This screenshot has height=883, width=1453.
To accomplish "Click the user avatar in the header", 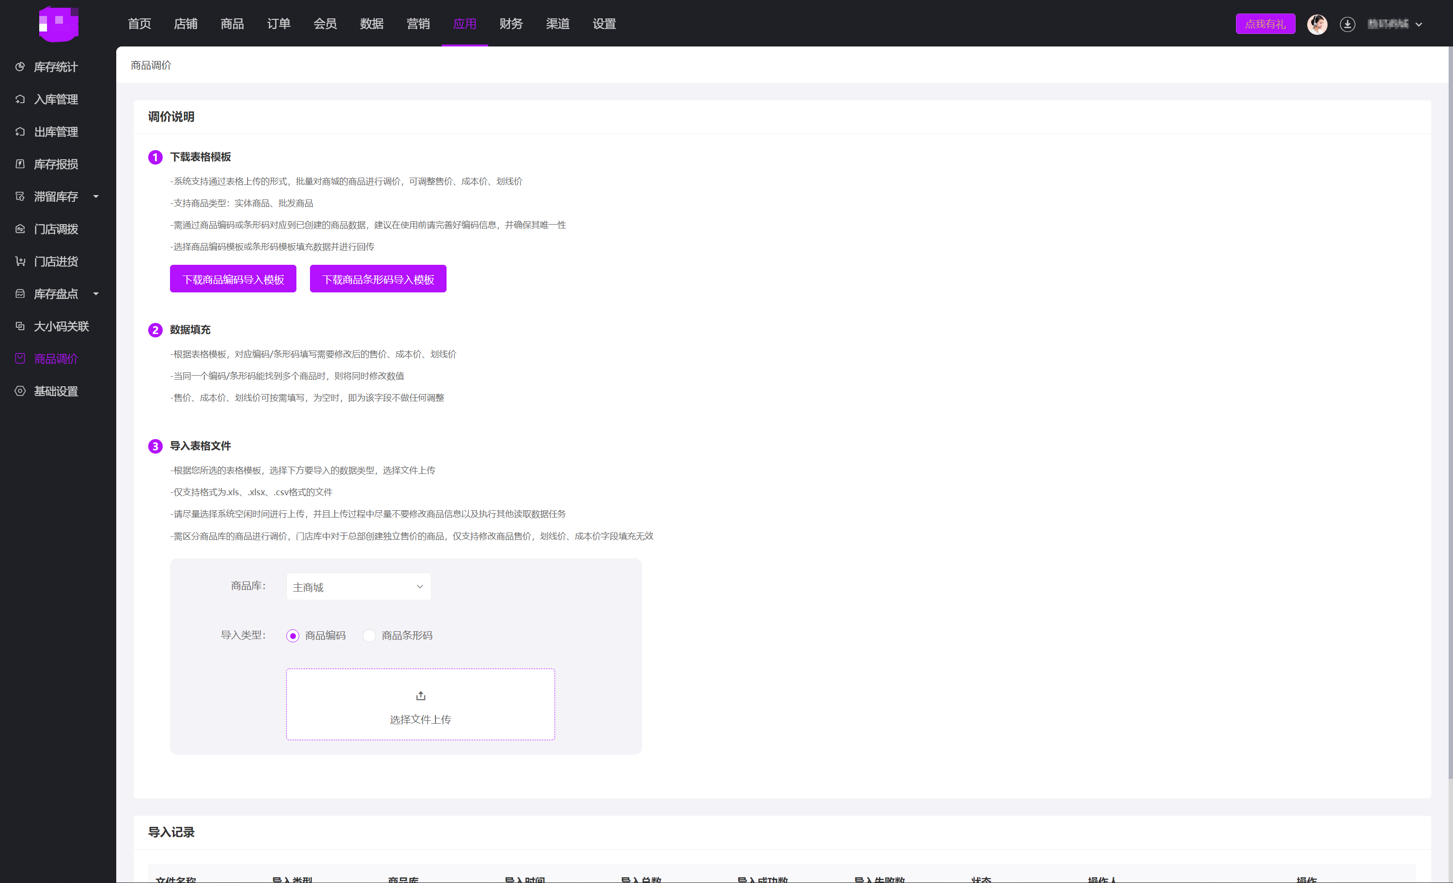I will click(1317, 24).
